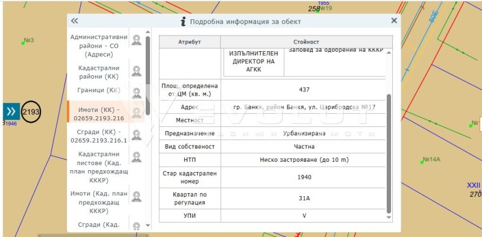Viewport: 482px width, 237px height.
Task: Click the info icon in the dialog title
Action: [183, 22]
